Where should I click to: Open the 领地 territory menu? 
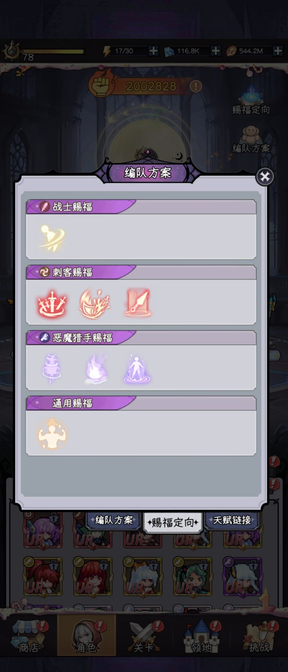point(201,637)
